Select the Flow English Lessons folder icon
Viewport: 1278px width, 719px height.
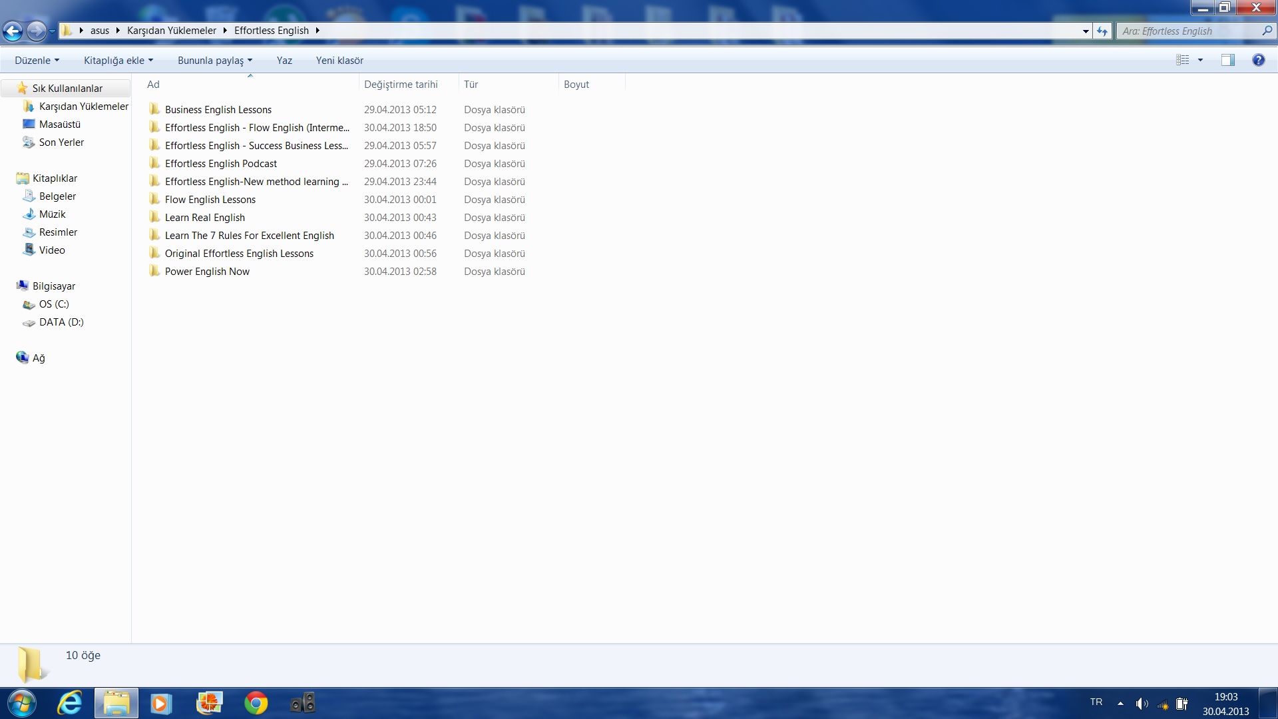(x=154, y=199)
